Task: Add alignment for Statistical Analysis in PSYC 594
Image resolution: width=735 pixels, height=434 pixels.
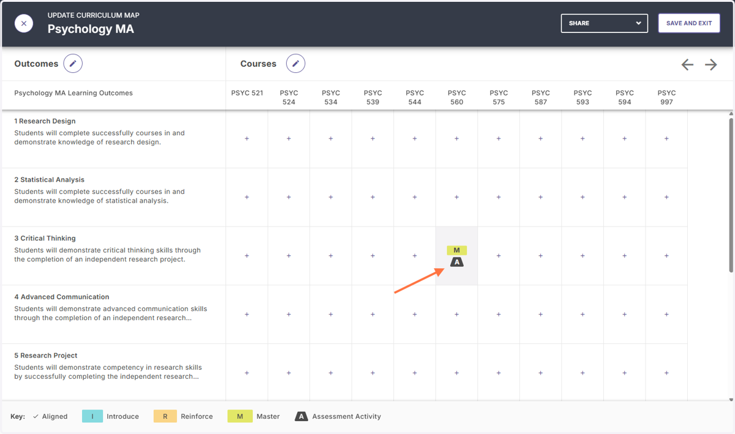Action: 625,197
